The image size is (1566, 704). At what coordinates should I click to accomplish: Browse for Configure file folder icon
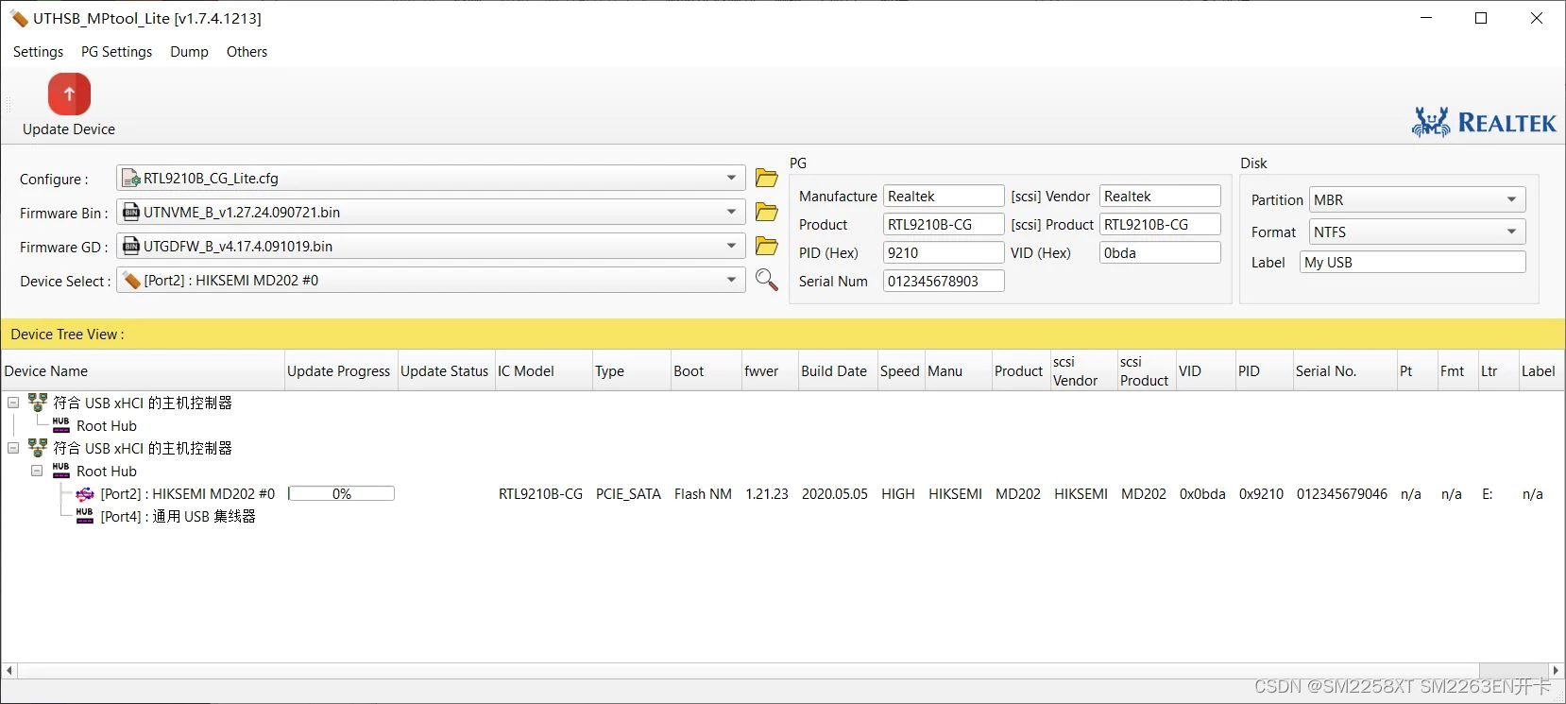[767, 178]
